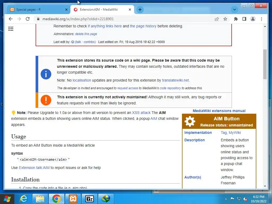Bookmark this page with star icon
The width and height of the screenshot is (272, 204).
(225, 19)
